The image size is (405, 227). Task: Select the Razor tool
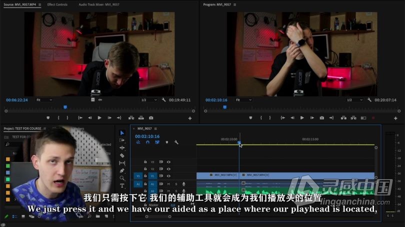pos(122,155)
